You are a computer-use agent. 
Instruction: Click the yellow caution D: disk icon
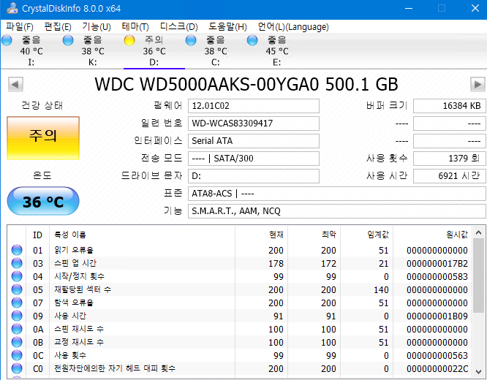click(129, 40)
